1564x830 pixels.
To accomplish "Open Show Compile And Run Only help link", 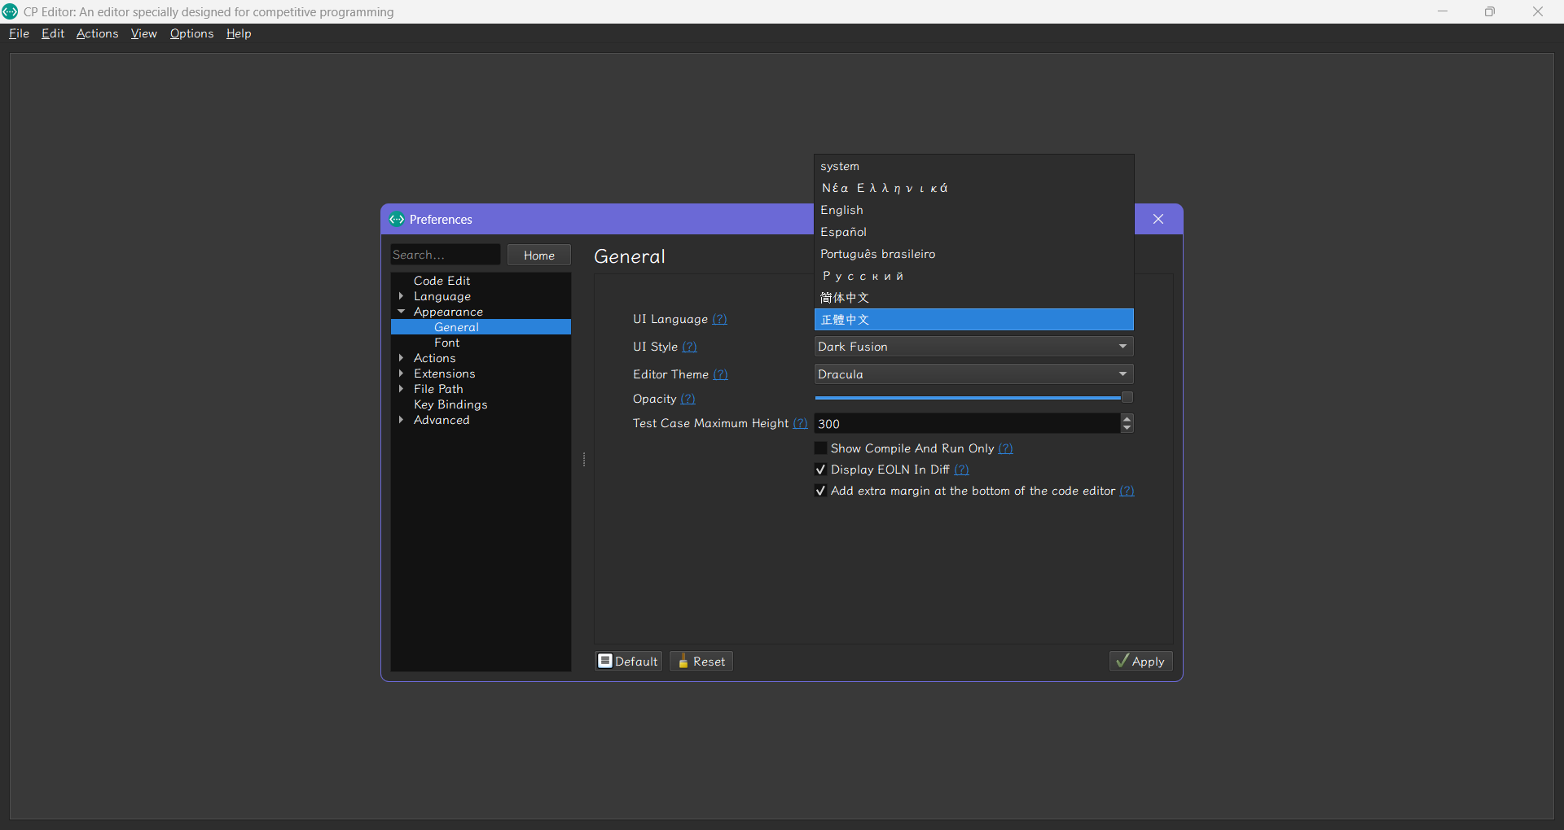I will (1006, 448).
